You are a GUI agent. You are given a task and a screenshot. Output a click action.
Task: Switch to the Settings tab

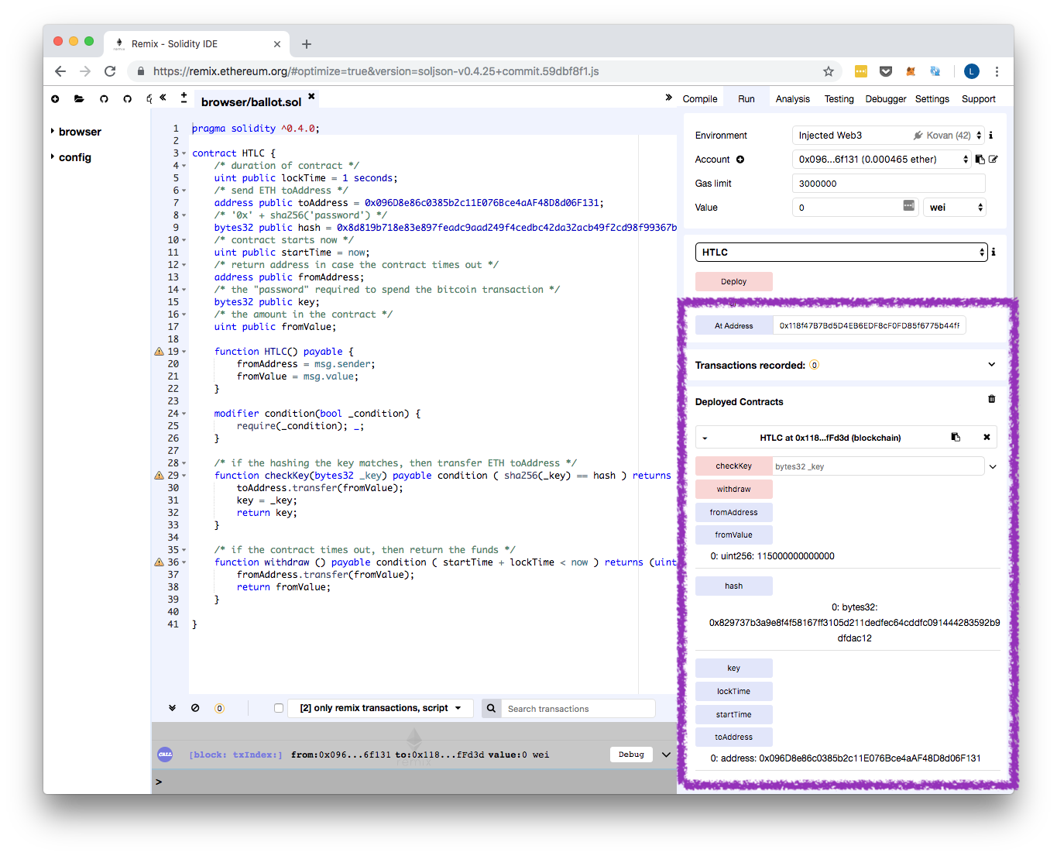932,99
